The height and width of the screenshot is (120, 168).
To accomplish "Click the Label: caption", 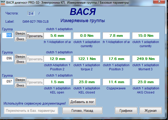I will [x=10, y=22].
